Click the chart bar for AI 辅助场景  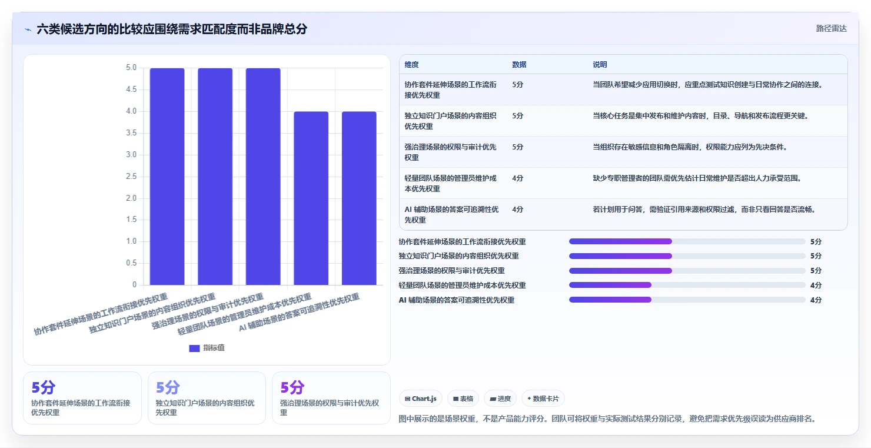point(359,198)
